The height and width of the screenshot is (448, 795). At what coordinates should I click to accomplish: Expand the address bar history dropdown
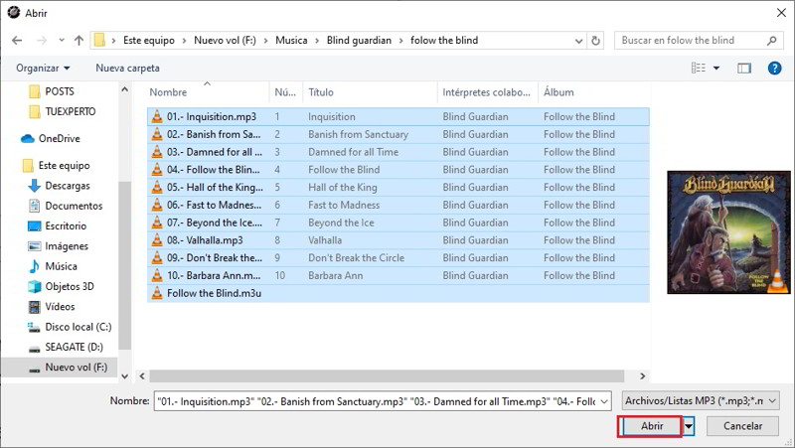(576, 41)
